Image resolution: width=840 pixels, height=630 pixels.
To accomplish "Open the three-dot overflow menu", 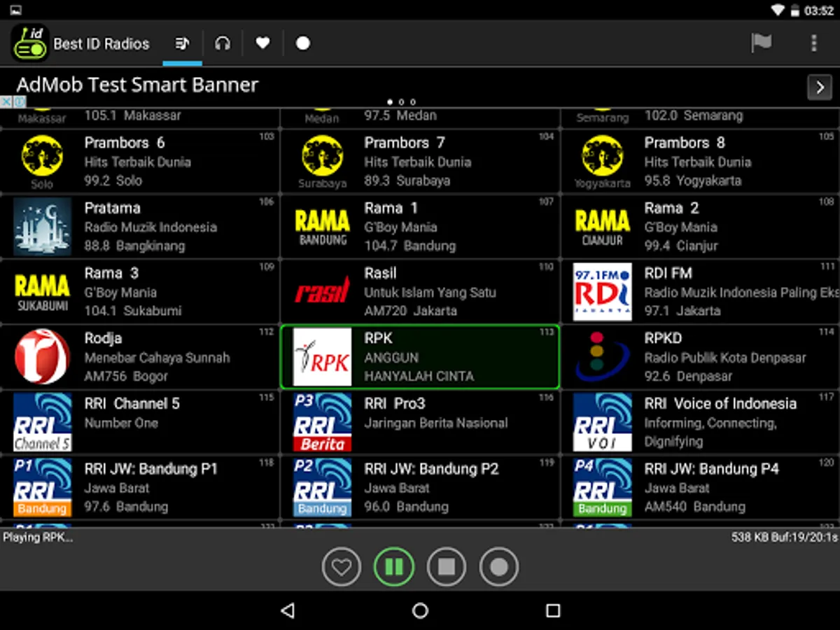I will pyautogui.click(x=813, y=43).
